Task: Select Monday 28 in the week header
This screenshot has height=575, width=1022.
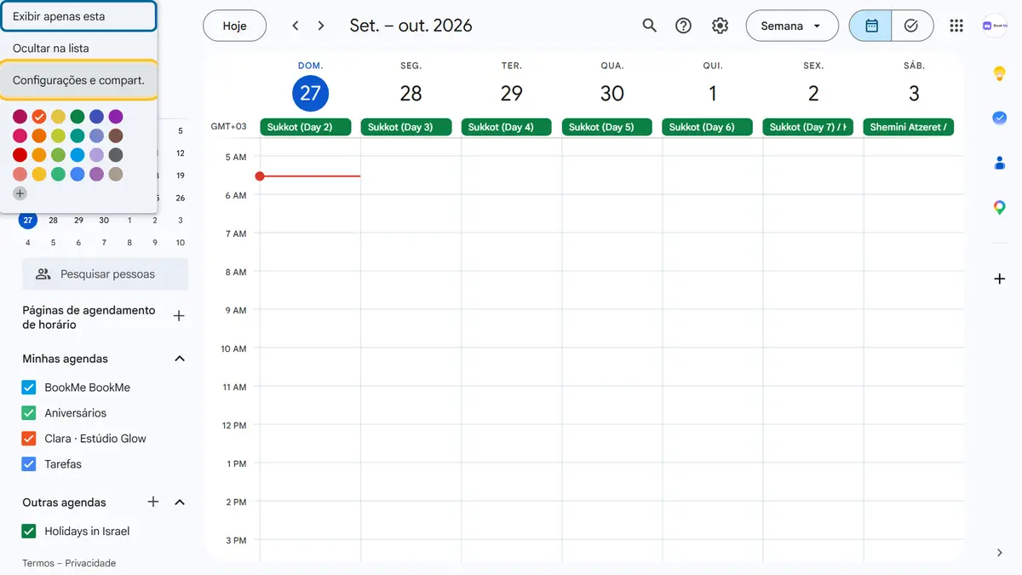Action: pos(411,93)
